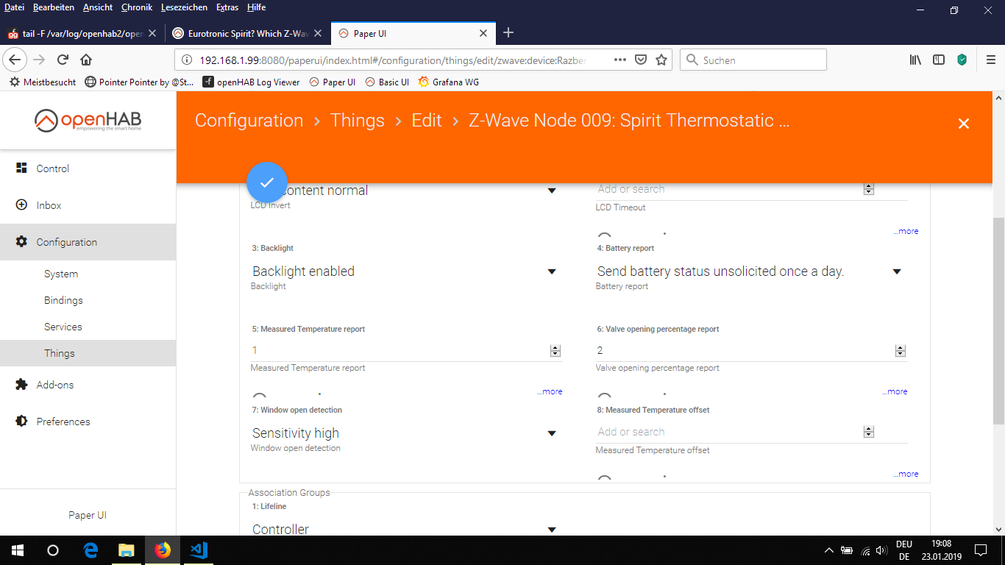Click the Configuration breadcrumb link

pyautogui.click(x=249, y=121)
